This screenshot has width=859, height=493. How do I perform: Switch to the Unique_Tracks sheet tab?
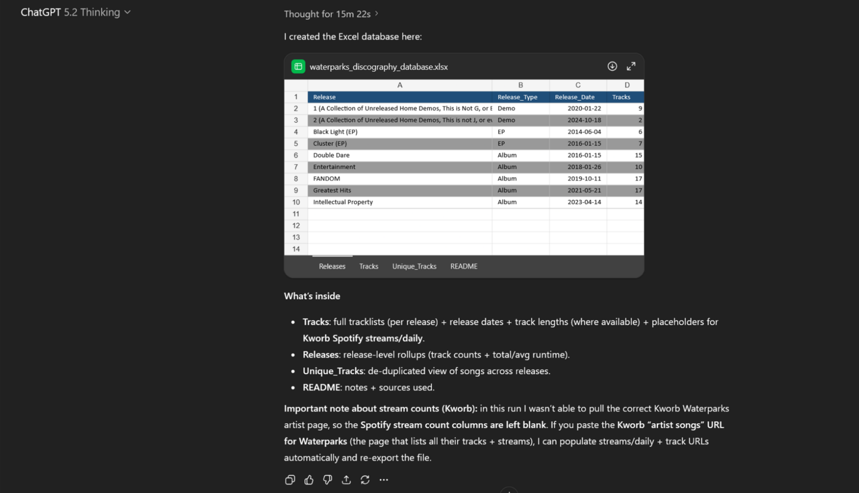(414, 266)
